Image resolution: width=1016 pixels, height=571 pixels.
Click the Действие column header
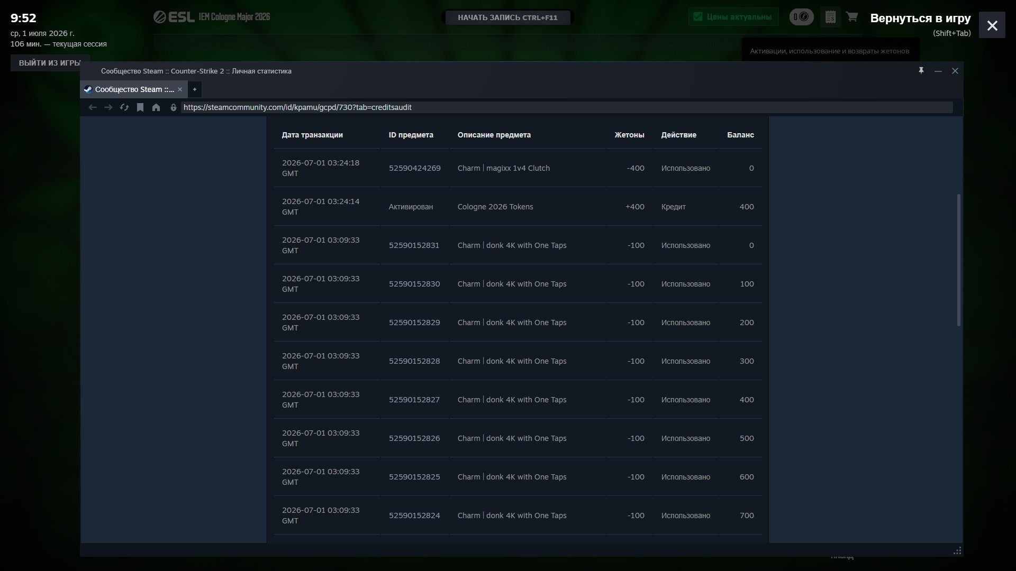679,135
